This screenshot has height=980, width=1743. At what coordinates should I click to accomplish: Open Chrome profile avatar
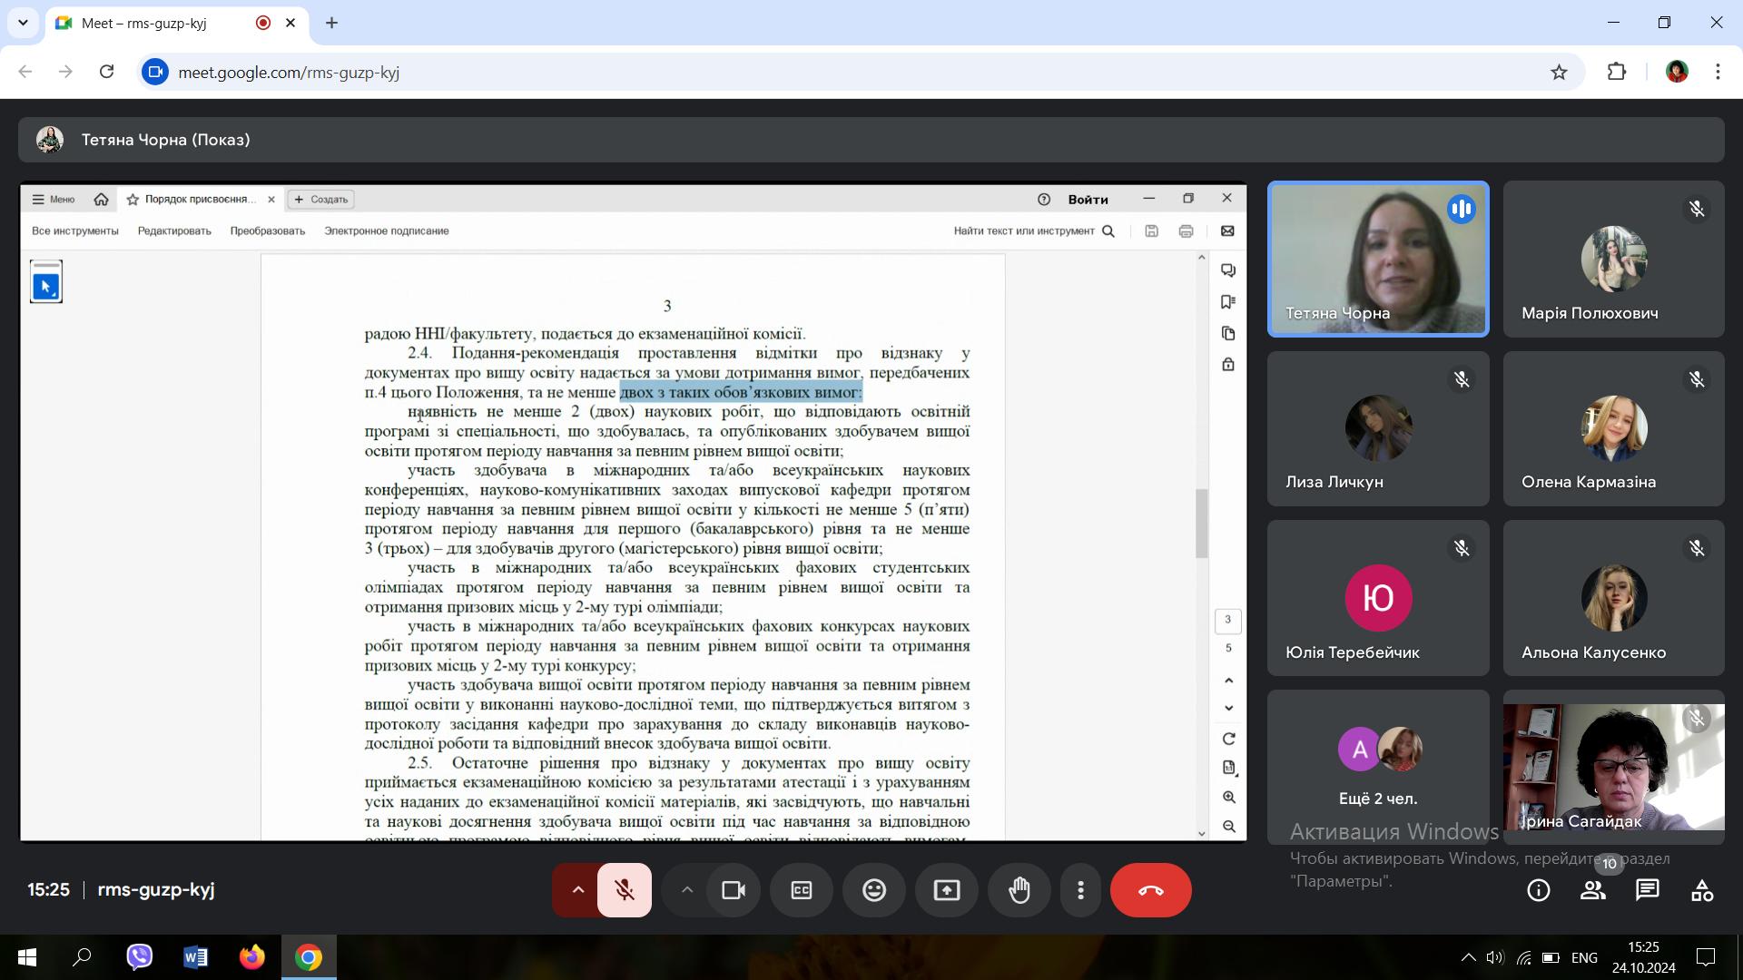1677,72
